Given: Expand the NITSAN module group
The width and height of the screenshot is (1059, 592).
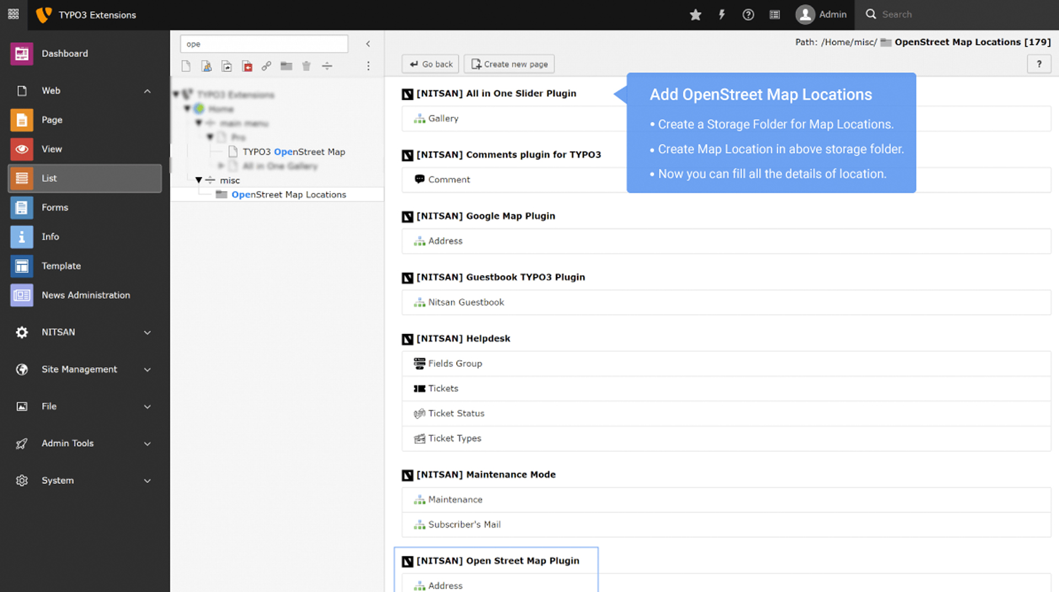Looking at the screenshot, I should click(147, 332).
